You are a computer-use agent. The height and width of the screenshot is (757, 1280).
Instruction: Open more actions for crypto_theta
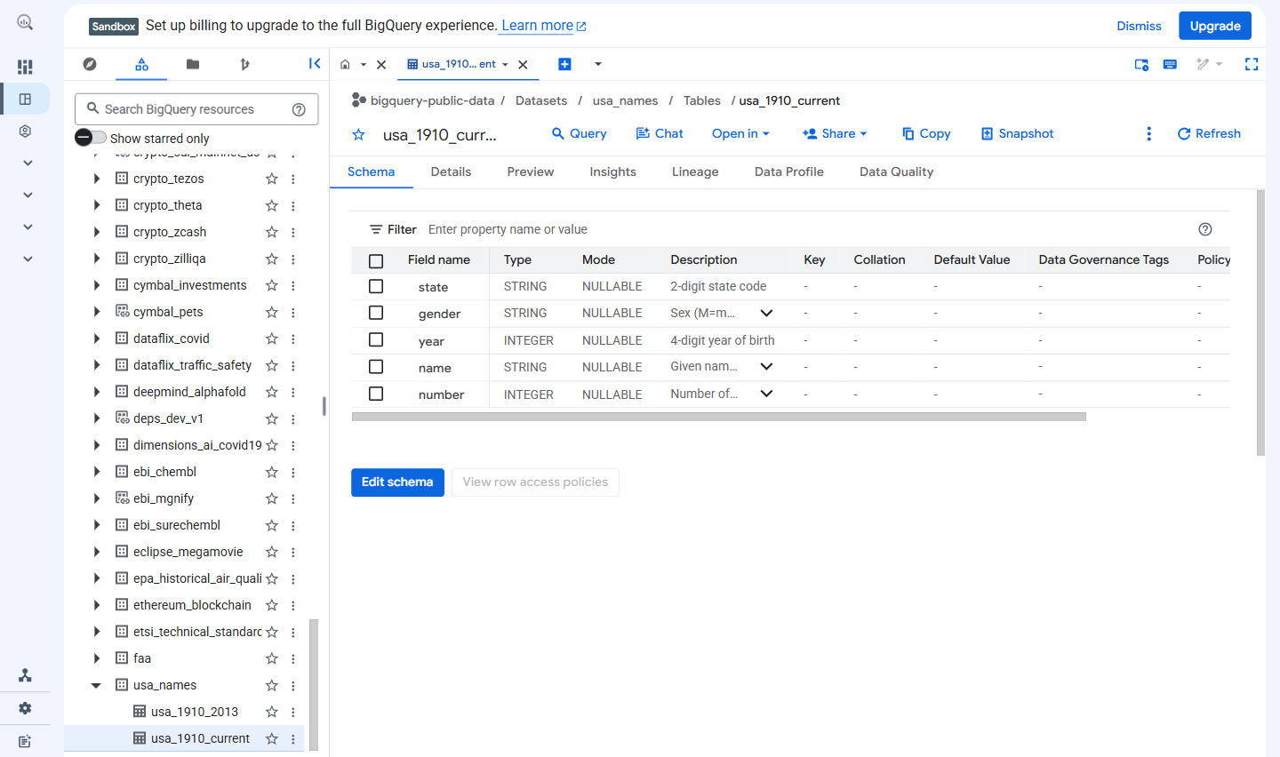coord(292,205)
